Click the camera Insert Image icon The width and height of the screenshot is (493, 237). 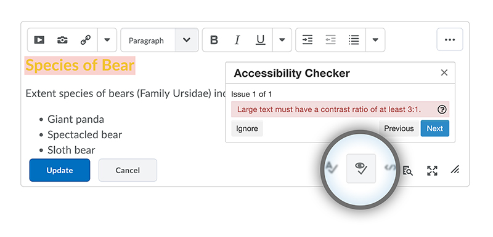tap(62, 40)
